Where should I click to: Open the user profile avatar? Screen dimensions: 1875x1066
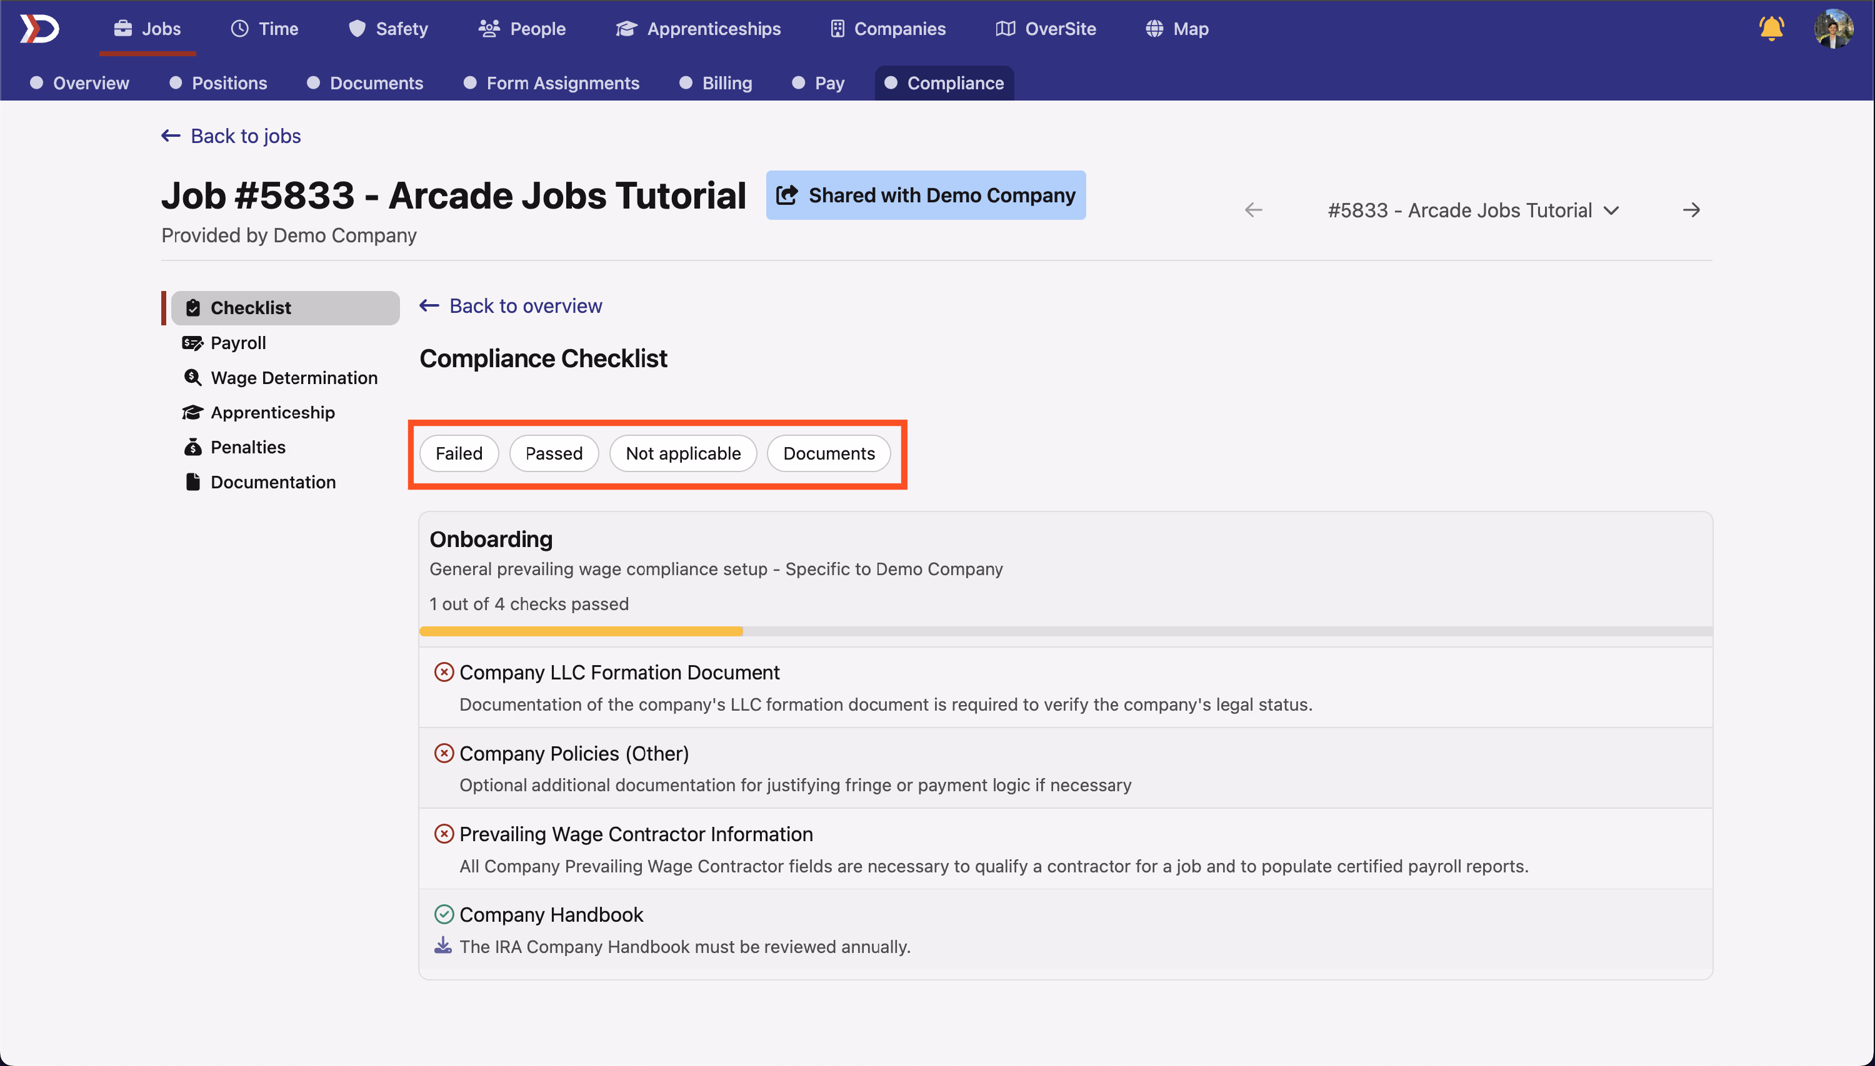(1833, 29)
